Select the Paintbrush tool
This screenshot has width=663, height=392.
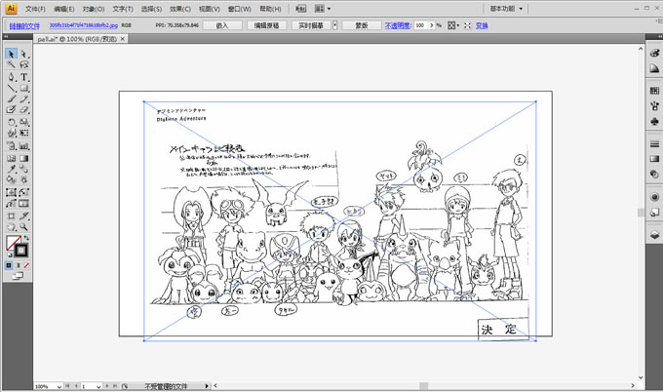(11, 98)
